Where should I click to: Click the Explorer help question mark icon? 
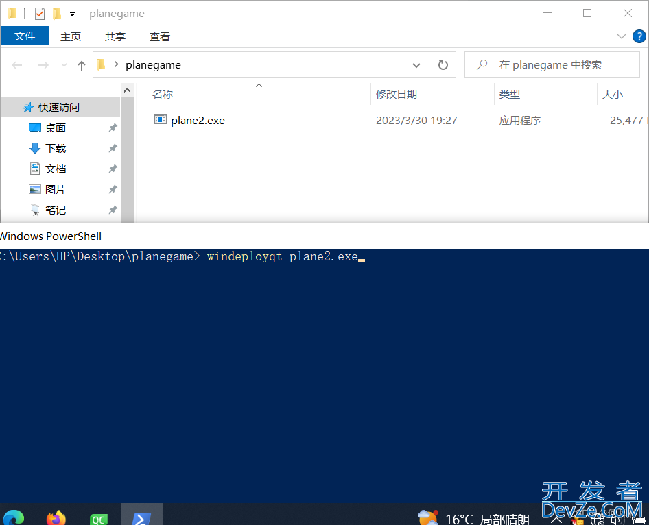point(639,36)
